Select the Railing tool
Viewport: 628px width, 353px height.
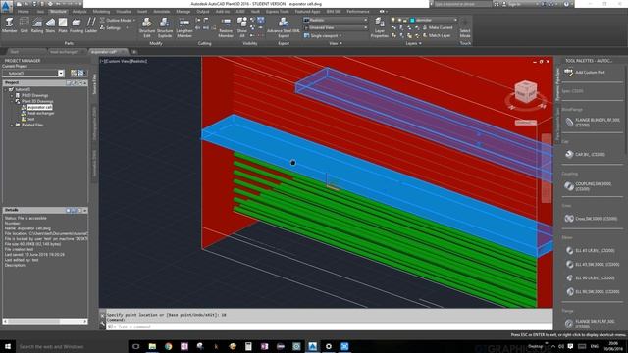click(x=37, y=25)
